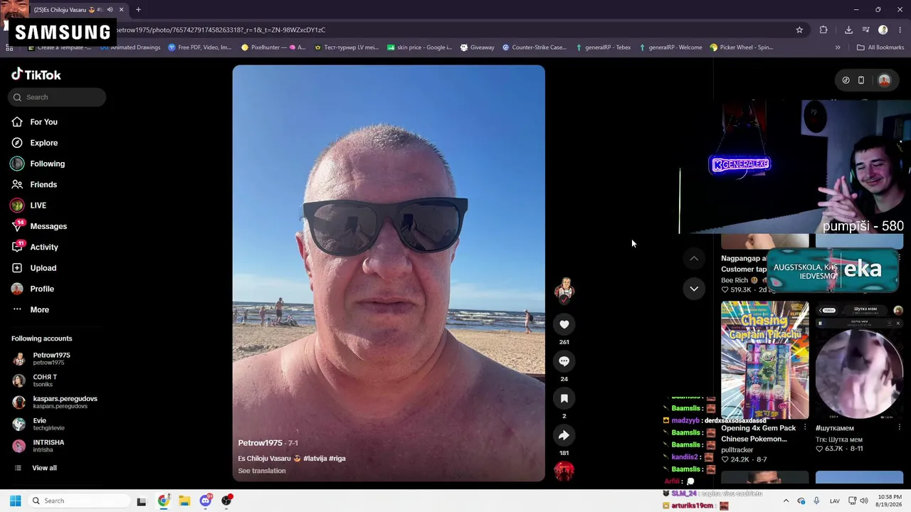Screen dimensions: 911x512
Task: Open the All Bookmarks folder
Action: pyautogui.click(x=880, y=48)
